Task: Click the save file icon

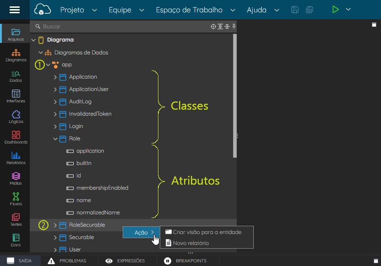Action: click(295, 10)
